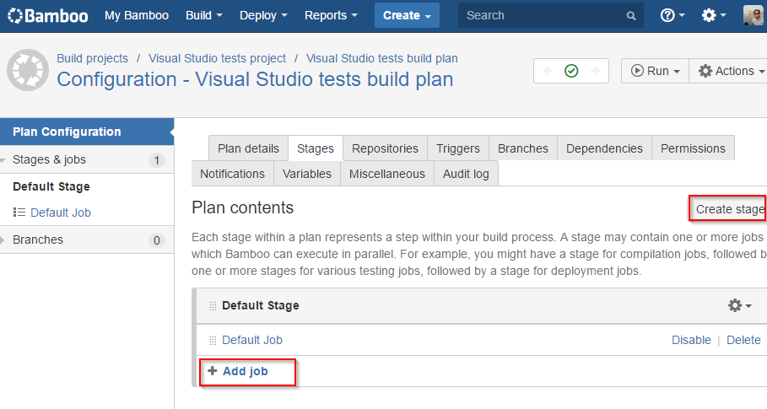
Task: Open the Build dropdown menu
Action: tap(204, 16)
